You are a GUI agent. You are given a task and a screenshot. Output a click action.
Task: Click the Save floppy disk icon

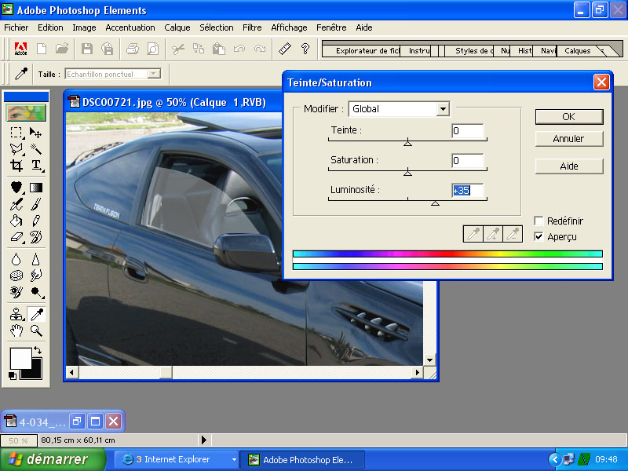point(87,49)
